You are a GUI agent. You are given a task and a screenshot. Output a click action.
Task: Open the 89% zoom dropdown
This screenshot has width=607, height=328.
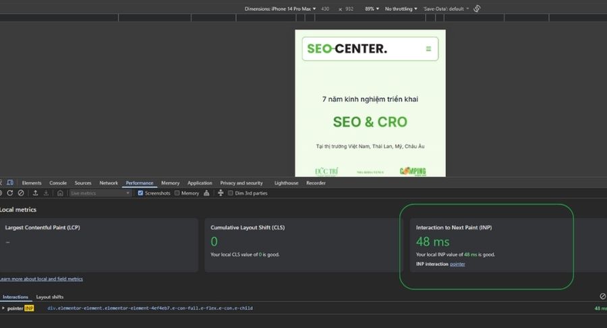click(x=372, y=9)
